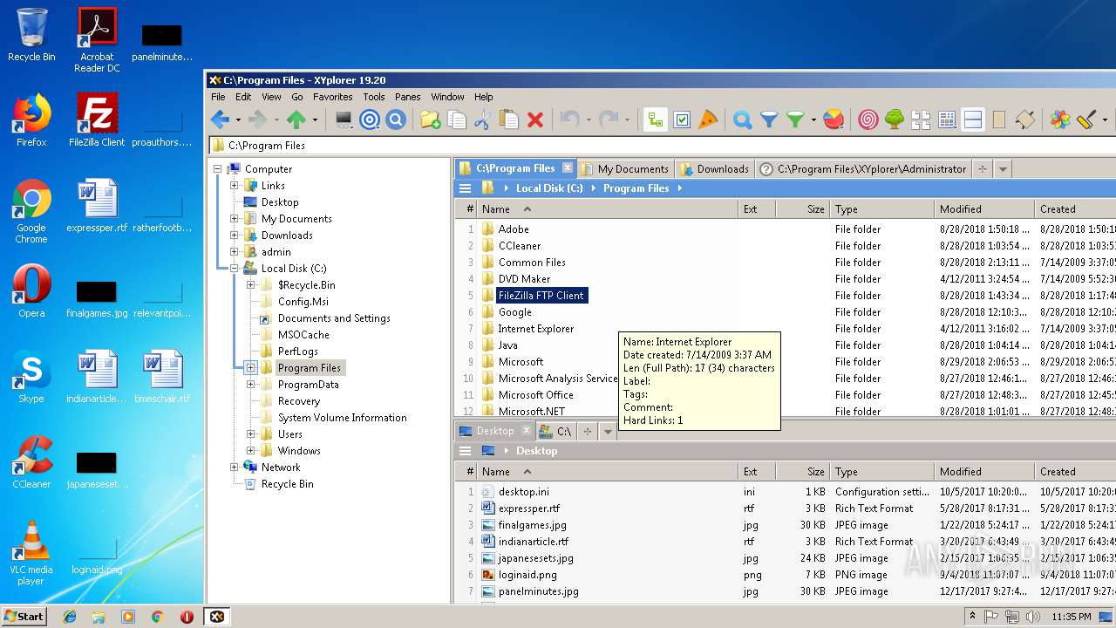Open the File menu
Screen dimensions: 1116x628
click(x=218, y=97)
